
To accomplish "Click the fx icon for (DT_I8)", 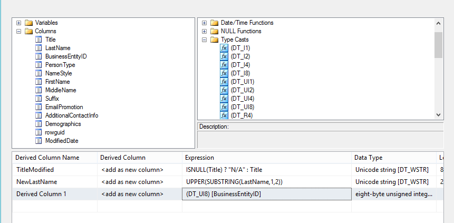I will click(224, 73).
